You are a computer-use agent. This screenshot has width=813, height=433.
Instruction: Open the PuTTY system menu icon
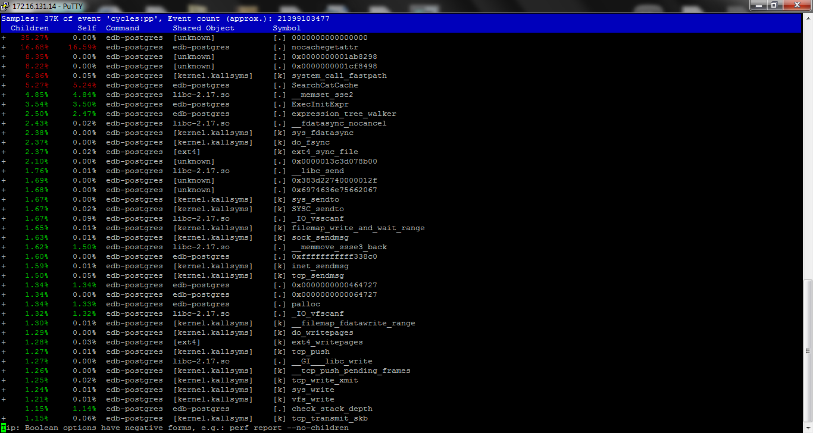pos(5,5)
